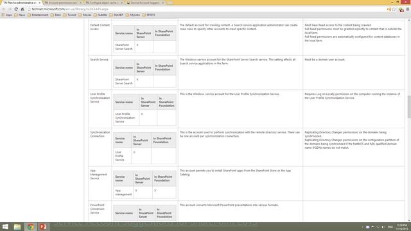This screenshot has width=411, height=231.
Task: Open the Extra bookmarks folder
Action: pyautogui.click(x=56, y=15)
